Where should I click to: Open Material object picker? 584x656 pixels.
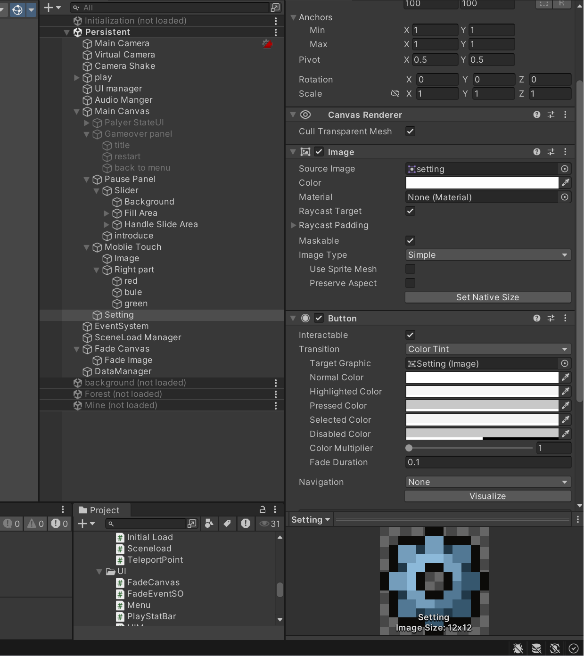pyautogui.click(x=565, y=197)
